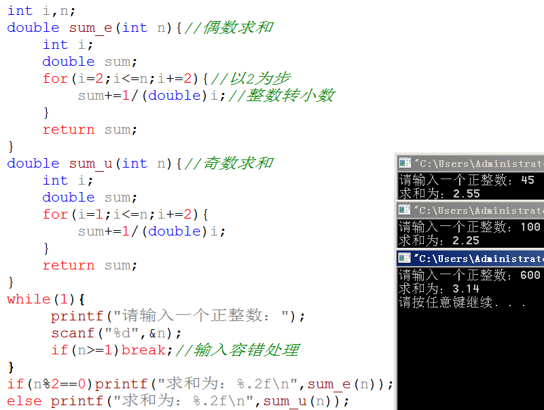Click the console output line ending in 45
The height and width of the screenshot is (410, 544).
pos(467,180)
